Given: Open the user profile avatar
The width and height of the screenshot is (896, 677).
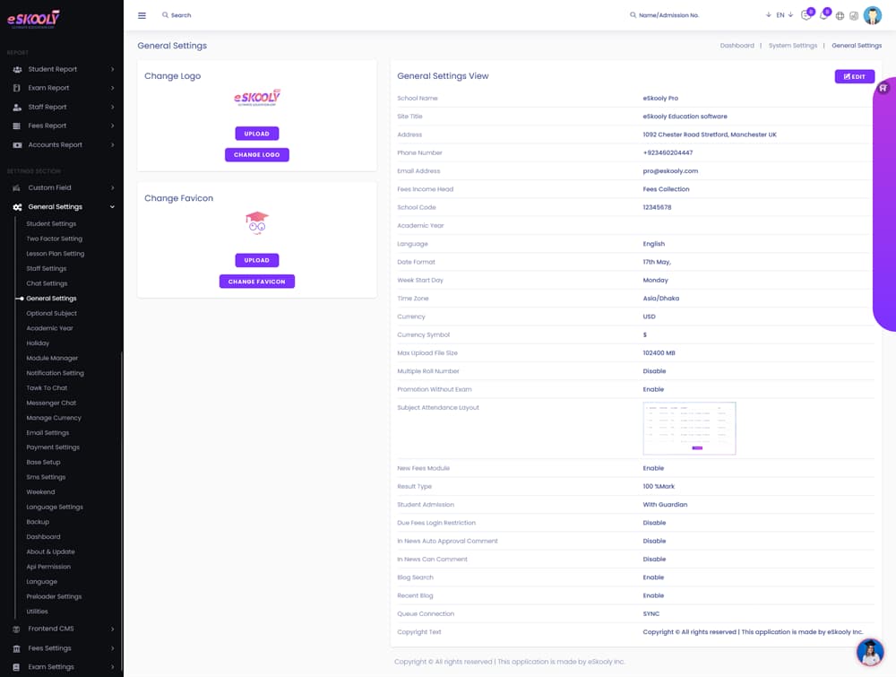Looking at the screenshot, I should [872, 15].
